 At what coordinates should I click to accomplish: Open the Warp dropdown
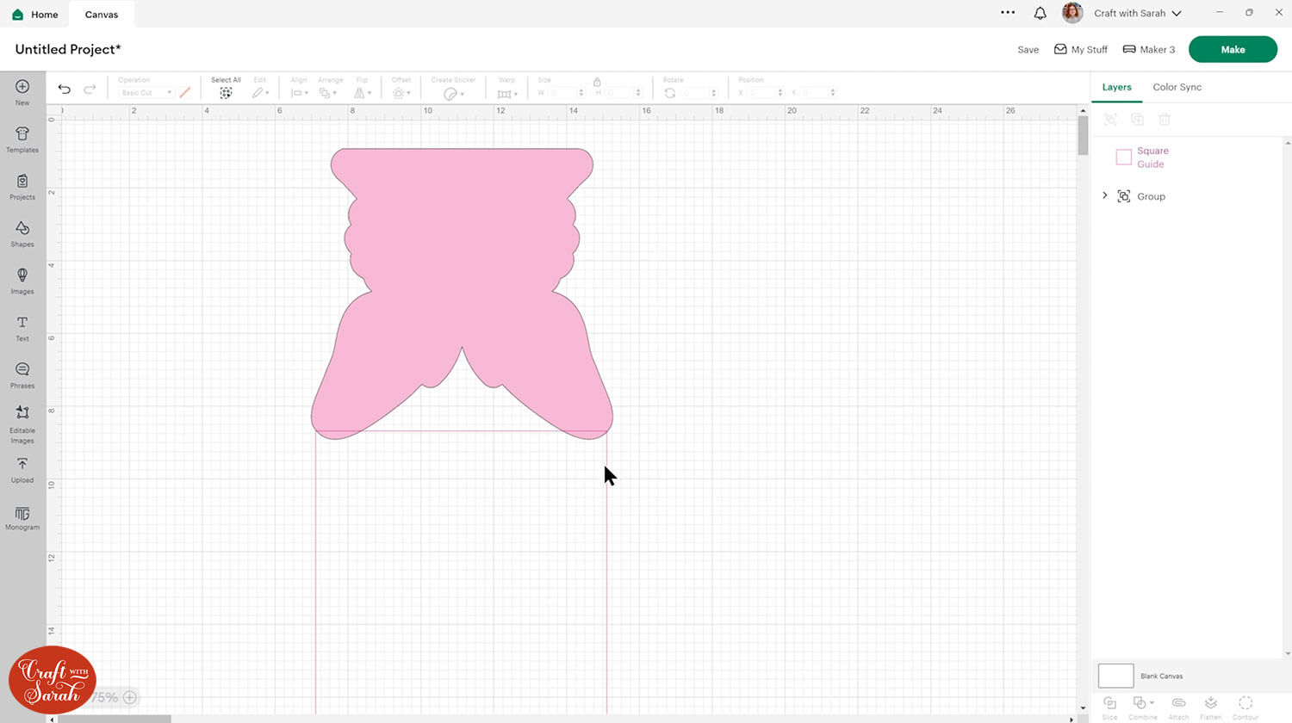click(507, 93)
